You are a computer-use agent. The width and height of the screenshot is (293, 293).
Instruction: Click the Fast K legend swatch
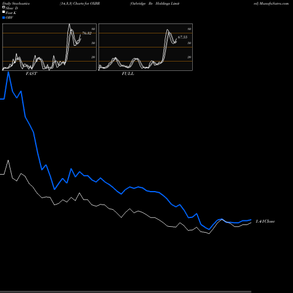click(4, 12)
